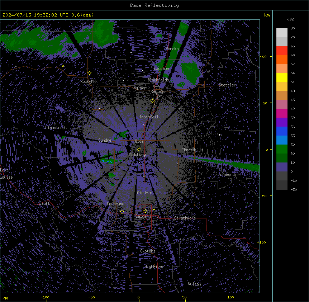Click the Calgary city label
The height and width of the screenshot is (302, 309).
click(x=143, y=216)
